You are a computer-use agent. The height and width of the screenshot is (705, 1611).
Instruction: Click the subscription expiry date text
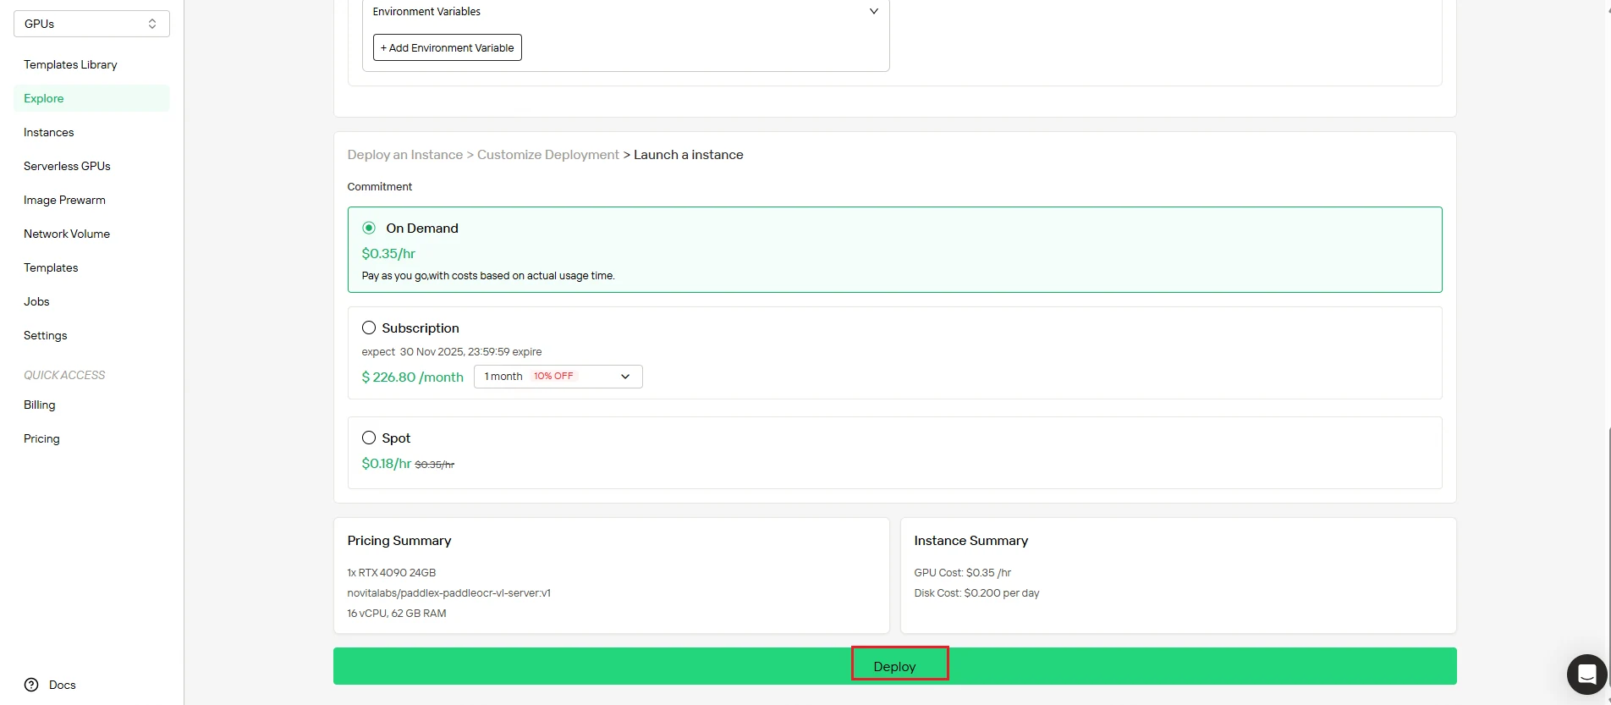(452, 352)
